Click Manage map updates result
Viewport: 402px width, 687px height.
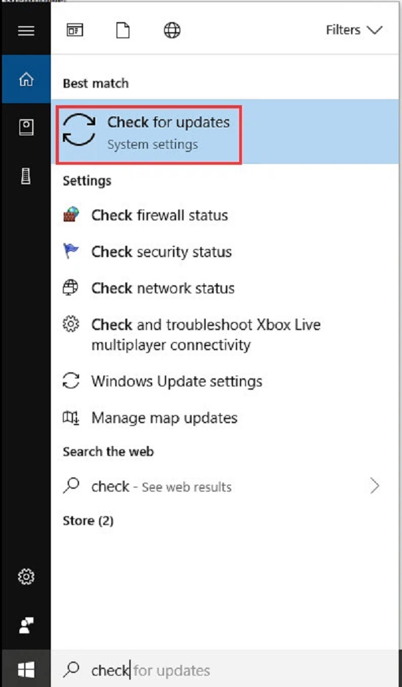[x=164, y=418]
